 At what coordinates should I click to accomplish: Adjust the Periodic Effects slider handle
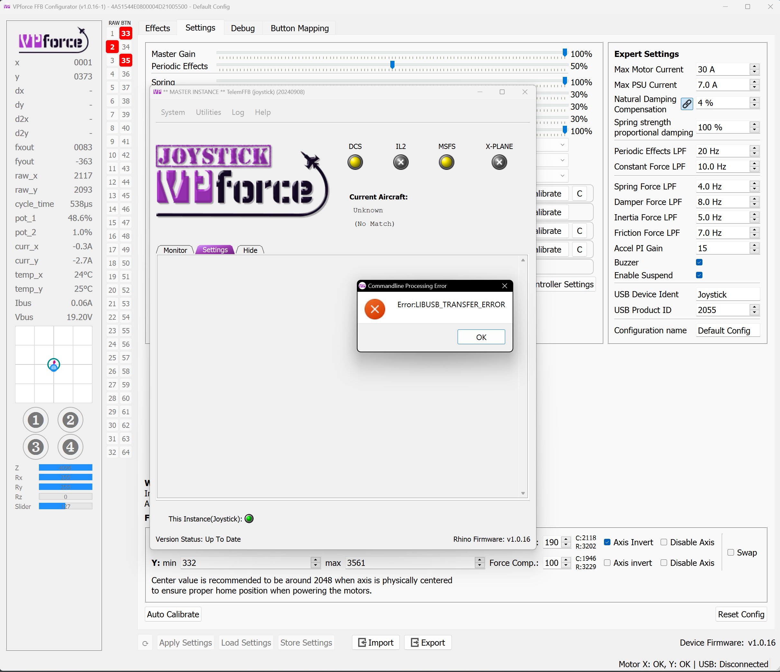[392, 65]
